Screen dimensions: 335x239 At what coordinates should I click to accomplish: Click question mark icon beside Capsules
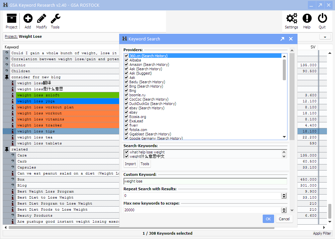pos(13,167)
